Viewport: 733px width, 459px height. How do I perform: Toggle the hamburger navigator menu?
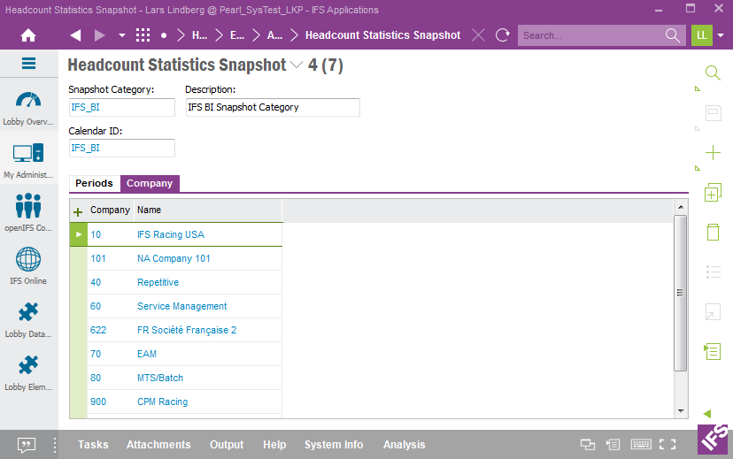coord(28,64)
